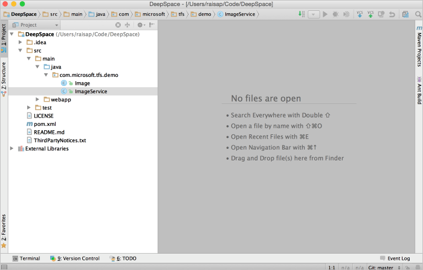
Task: Expand the webapp folder
Action: click(x=37, y=99)
